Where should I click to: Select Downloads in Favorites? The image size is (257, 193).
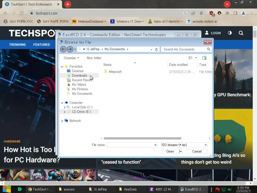pos(79,75)
